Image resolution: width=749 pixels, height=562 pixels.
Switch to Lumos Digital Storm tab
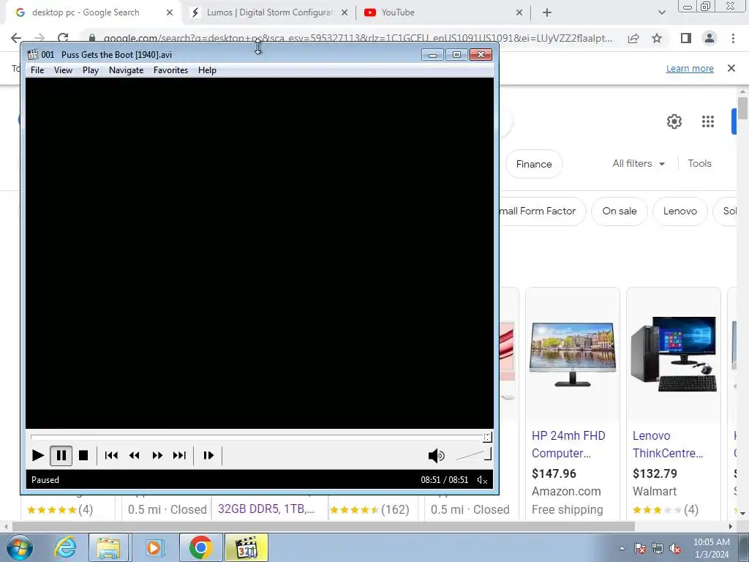(x=269, y=12)
